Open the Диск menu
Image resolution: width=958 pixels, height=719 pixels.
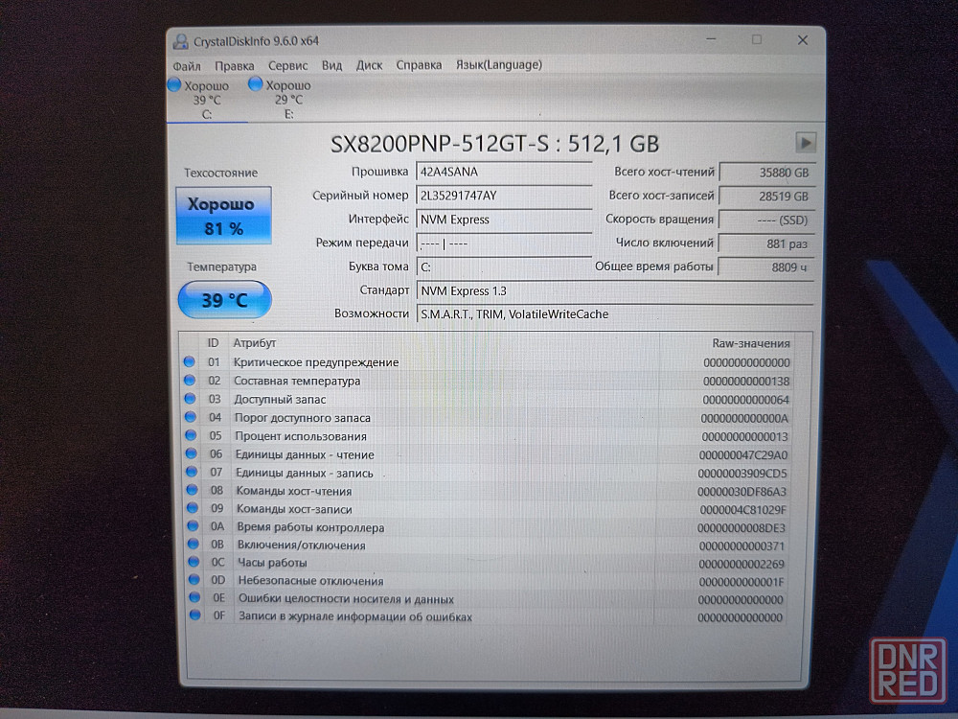pos(369,65)
